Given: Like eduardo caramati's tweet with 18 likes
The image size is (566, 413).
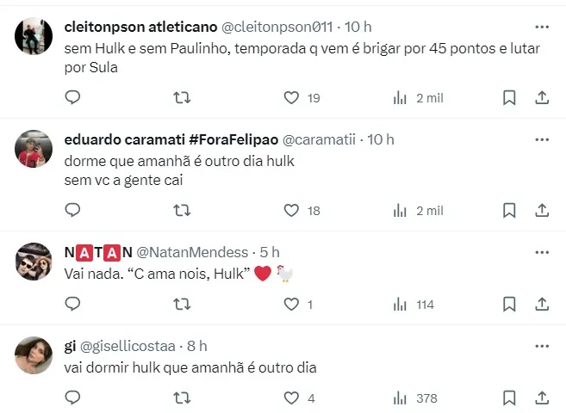Looking at the screenshot, I should pos(292,210).
